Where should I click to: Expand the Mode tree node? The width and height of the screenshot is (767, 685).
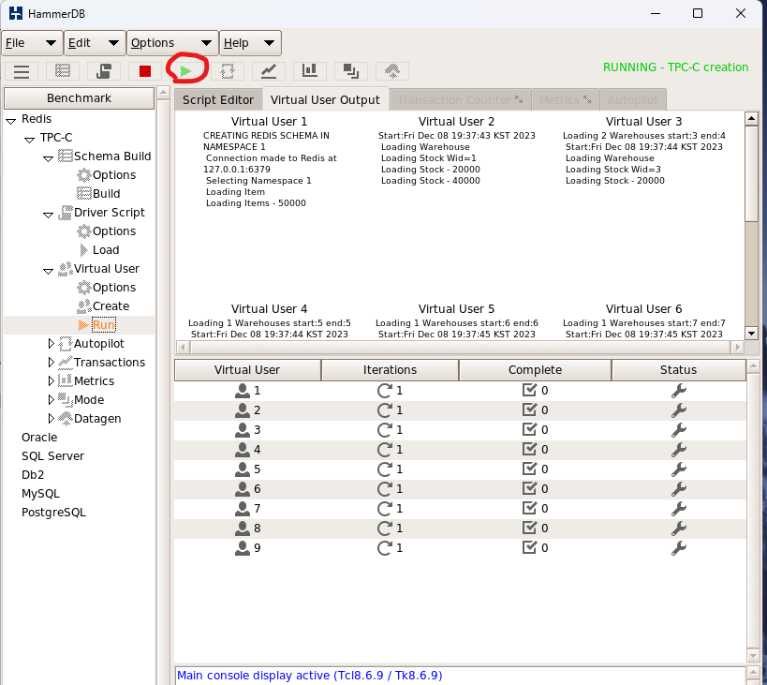[x=51, y=400]
